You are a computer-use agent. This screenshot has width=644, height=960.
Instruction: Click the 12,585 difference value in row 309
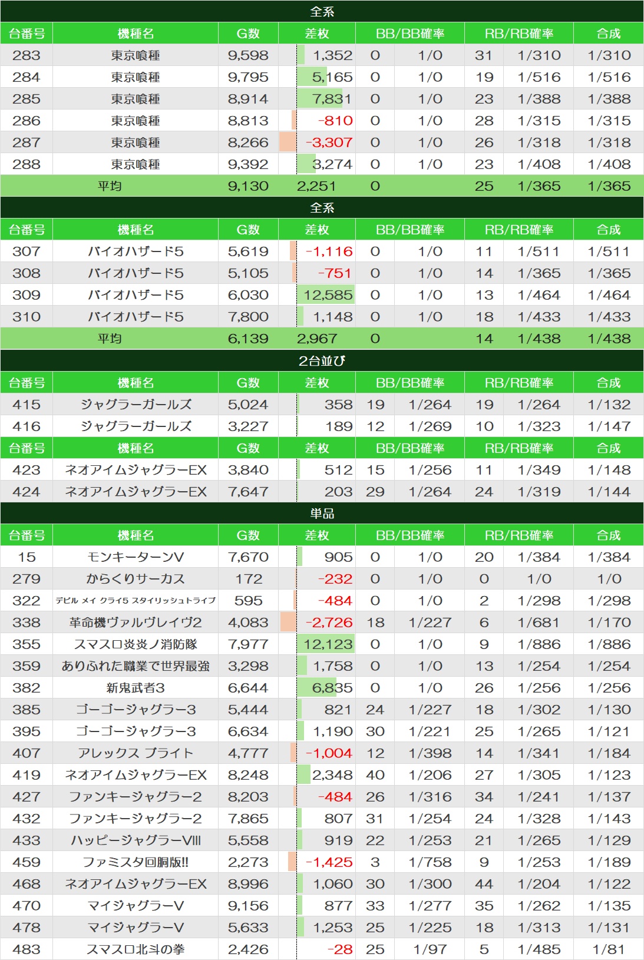328,295
